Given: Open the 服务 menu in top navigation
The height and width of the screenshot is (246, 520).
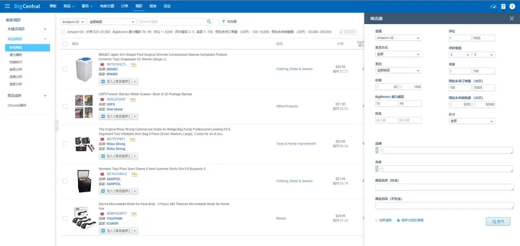Looking at the screenshot, I should coord(87,6).
